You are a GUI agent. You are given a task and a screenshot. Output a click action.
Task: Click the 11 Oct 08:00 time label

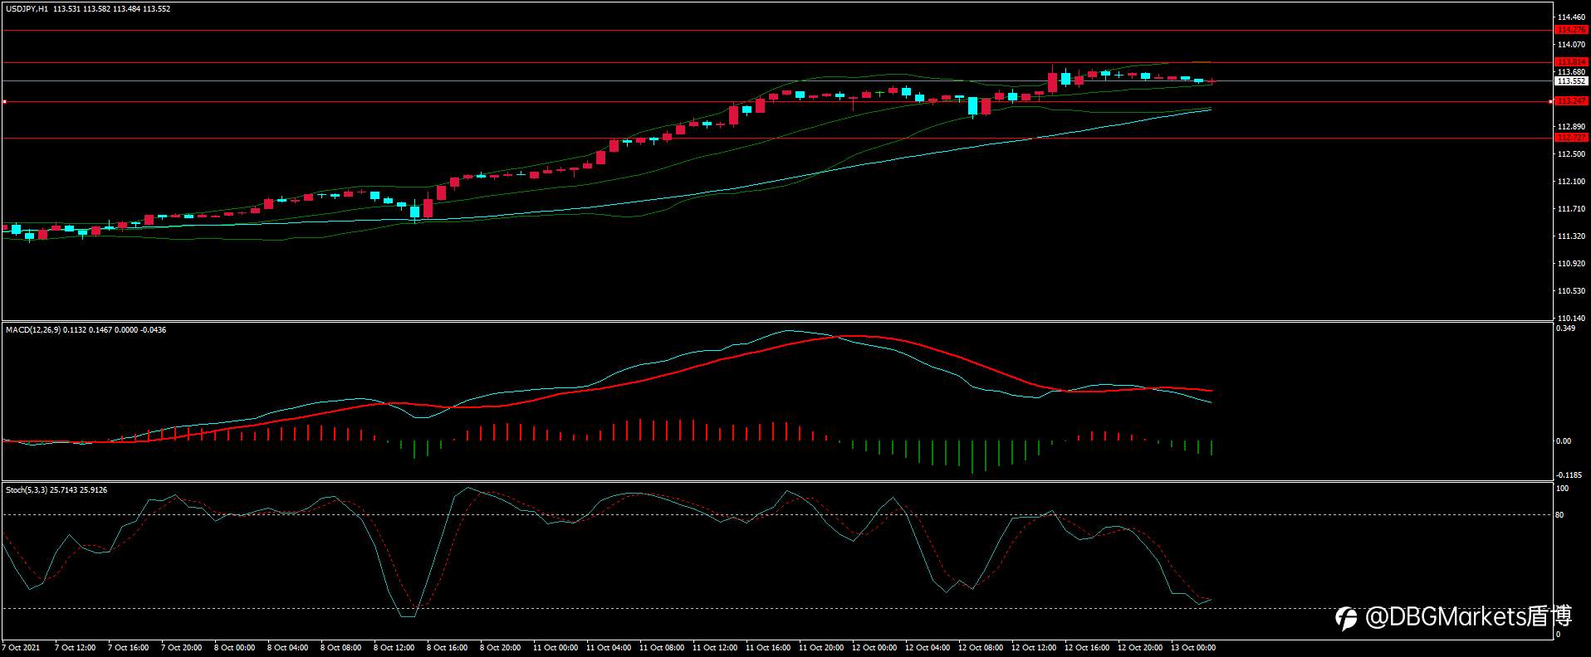click(662, 648)
